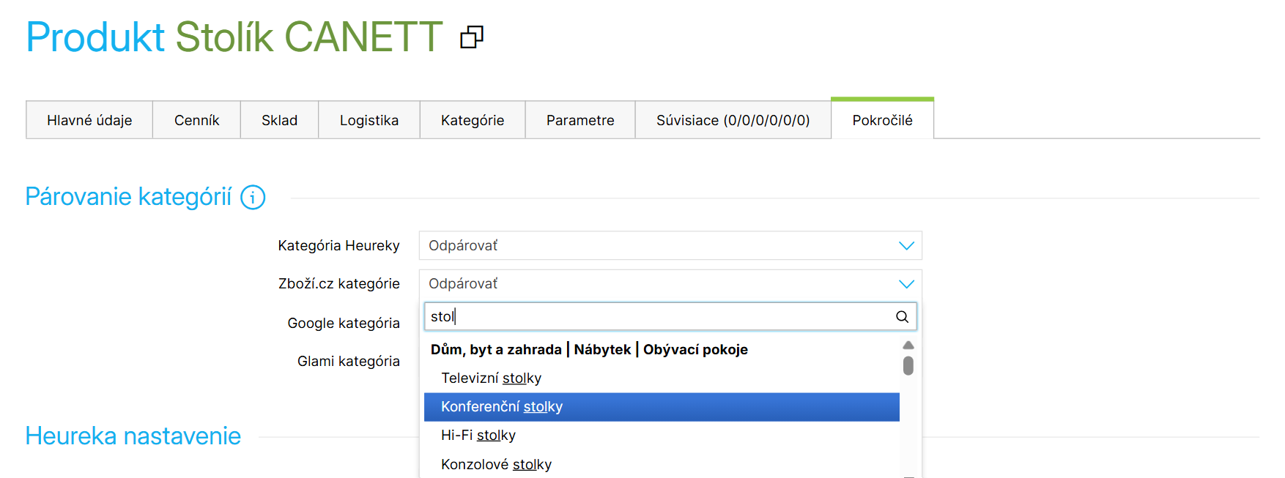Screen dimensions: 1285x478
Task: Select the Hi-Fi stolky category
Action: pyautogui.click(x=478, y=435)
